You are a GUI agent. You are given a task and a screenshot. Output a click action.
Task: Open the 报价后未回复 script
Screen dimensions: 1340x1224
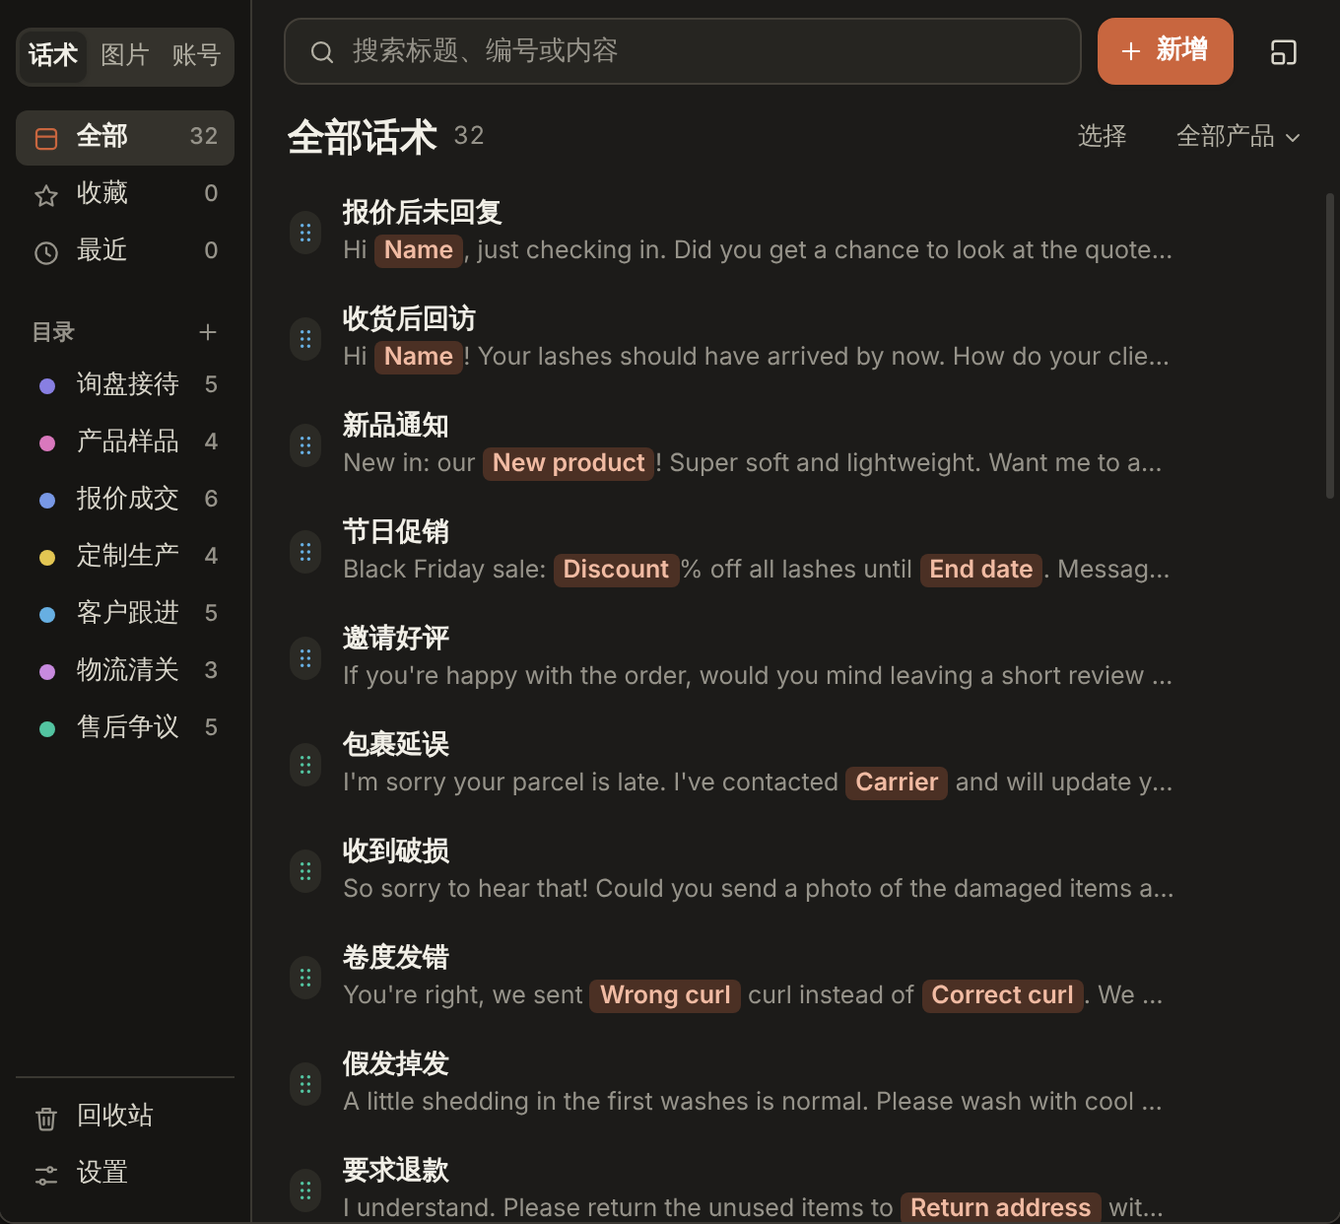tap(796, 232)
